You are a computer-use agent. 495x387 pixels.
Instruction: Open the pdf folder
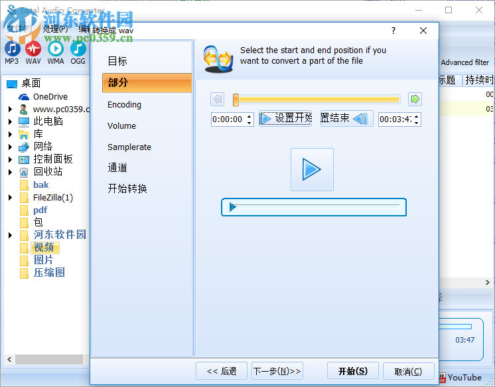point(40,210)
